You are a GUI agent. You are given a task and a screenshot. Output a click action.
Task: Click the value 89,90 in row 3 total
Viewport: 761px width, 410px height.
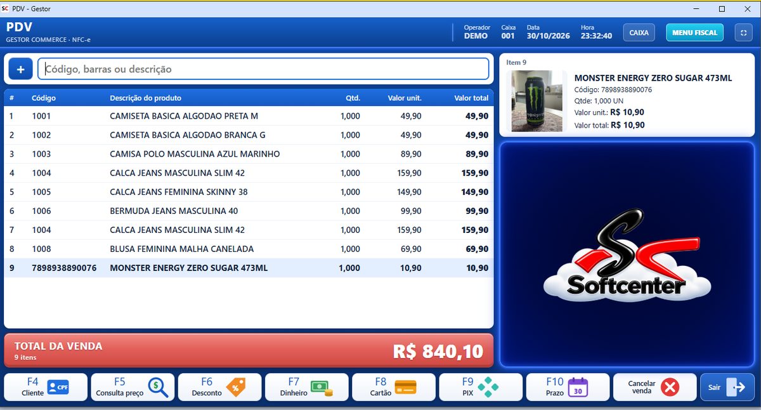[x=477, y=154]
